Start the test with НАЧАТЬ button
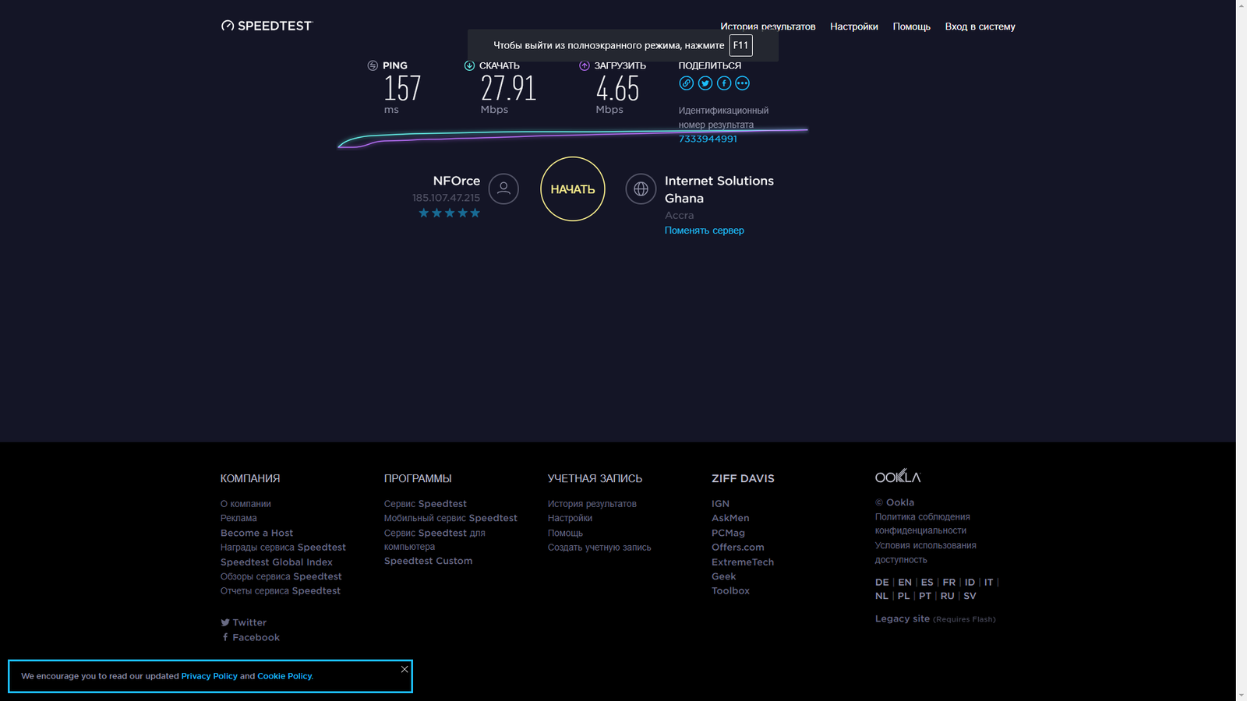This screenshot has width=1247, height=701. coord(573,188)
